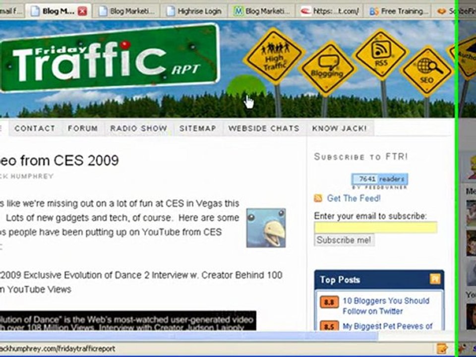
Task: Select the second Blog Marketi... tab with page icon
Action: coord(128,11)
